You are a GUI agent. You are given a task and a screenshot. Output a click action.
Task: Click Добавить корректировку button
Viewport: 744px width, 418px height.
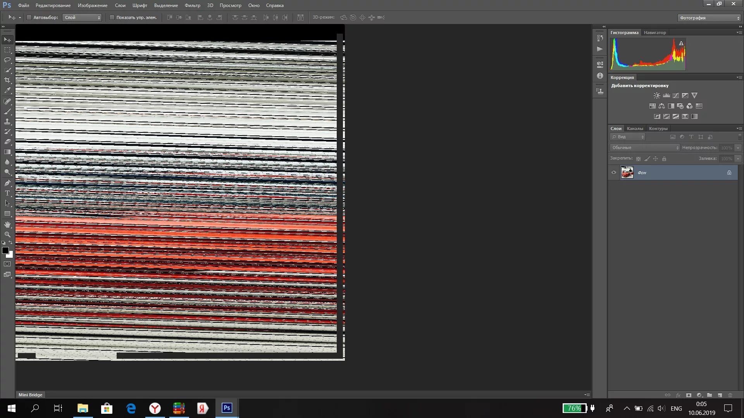tap(640, 85)
